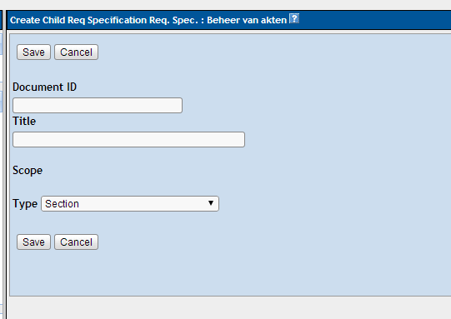Click the vertical frame divider on the left

[x=5, y=164]
